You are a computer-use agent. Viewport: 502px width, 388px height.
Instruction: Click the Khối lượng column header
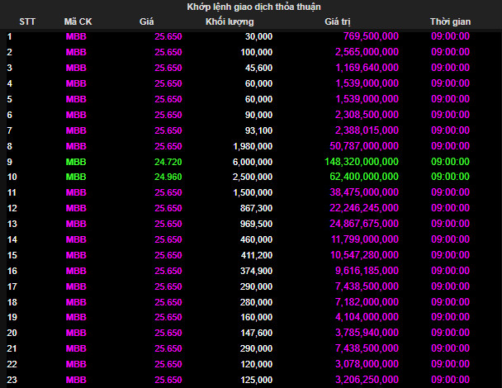(x=230, y=21)
